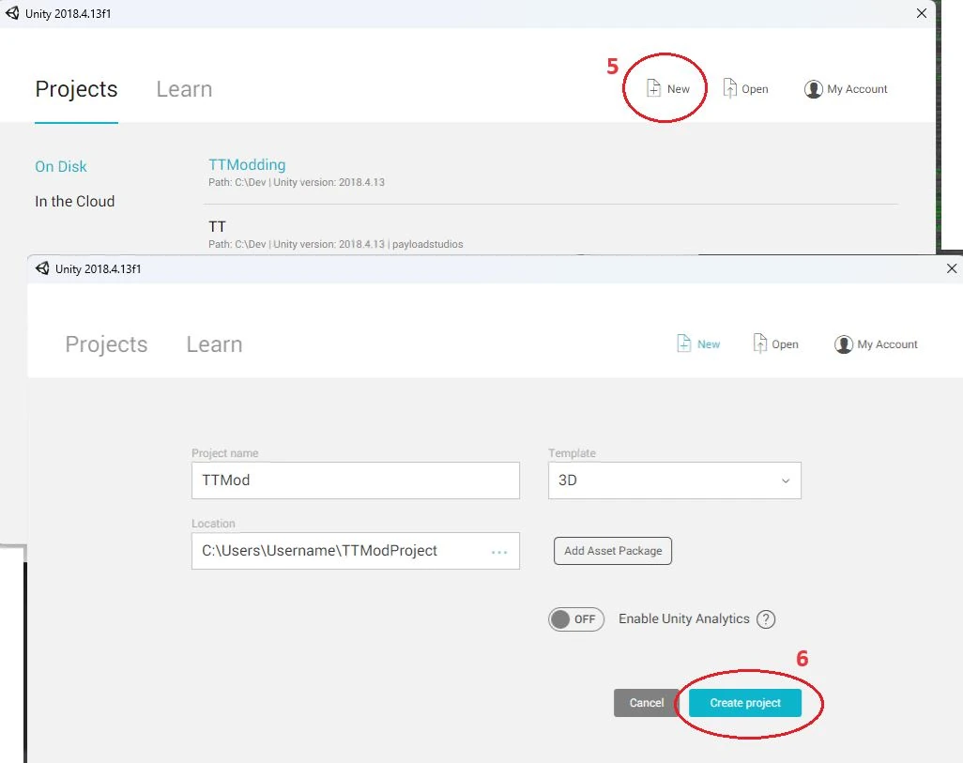Switch to Learn tab in front window

click(214, 344)
